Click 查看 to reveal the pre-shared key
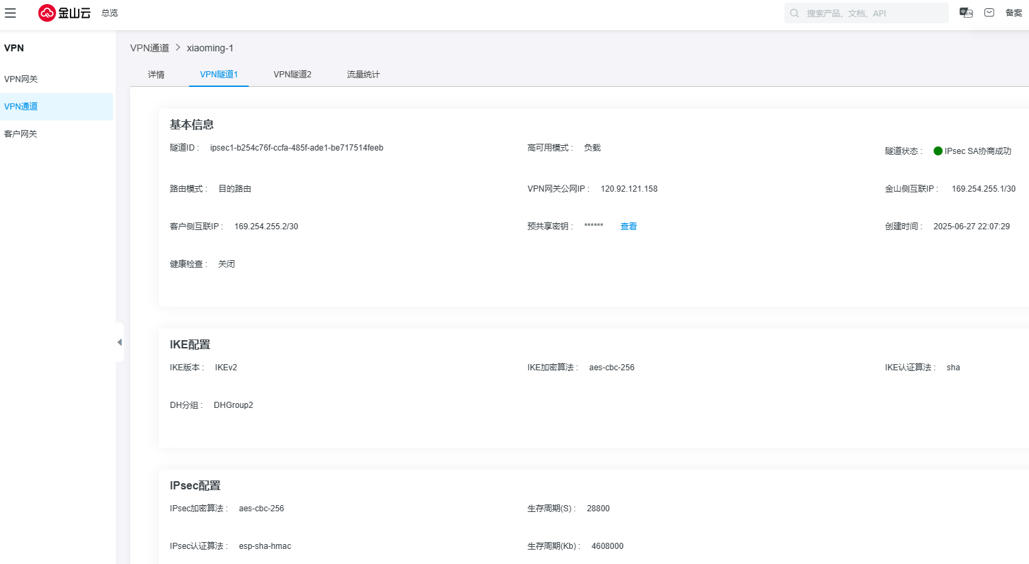The height and width of the screenshot is (564, 1029). click(628, 227)
